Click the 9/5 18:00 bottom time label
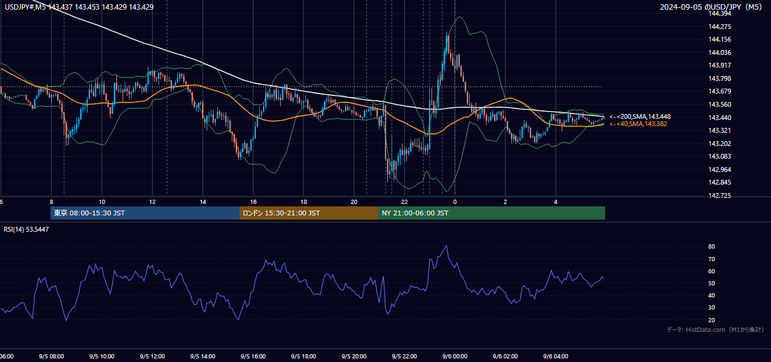The height and width of the screenshot is (362, 771). [303, 356]
